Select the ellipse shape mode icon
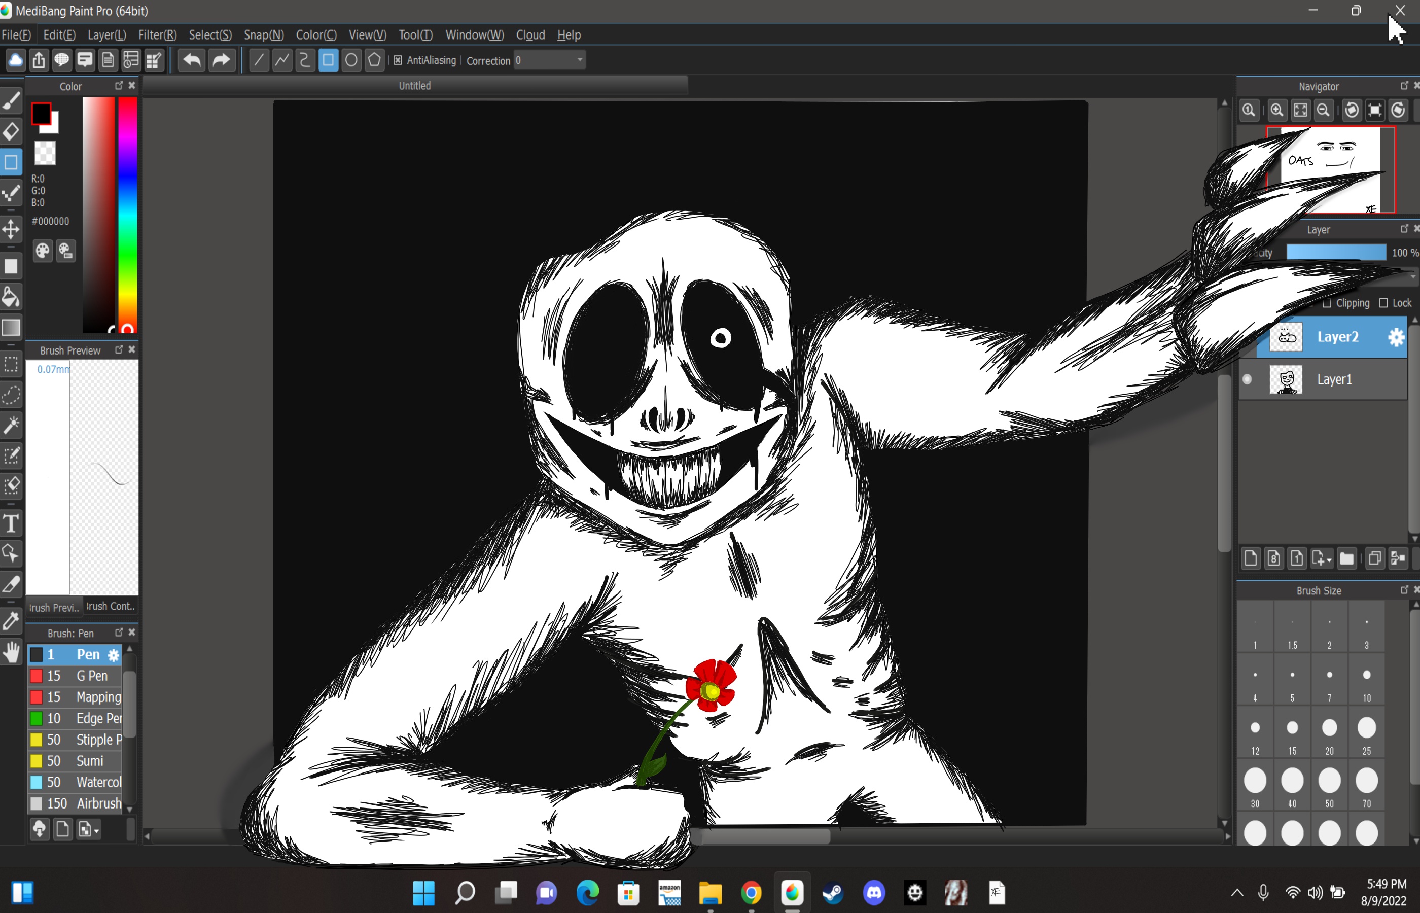 click(351, 60)
